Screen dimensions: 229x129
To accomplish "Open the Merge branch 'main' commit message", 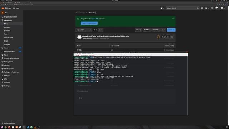I will pyautogui.click(x=106, y=36).
